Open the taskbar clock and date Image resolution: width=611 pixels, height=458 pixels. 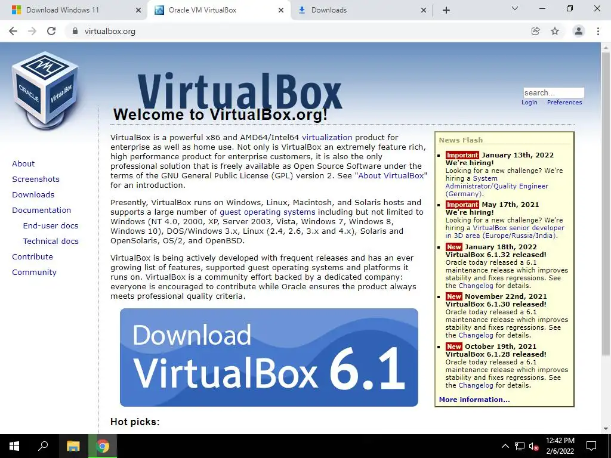560,446
